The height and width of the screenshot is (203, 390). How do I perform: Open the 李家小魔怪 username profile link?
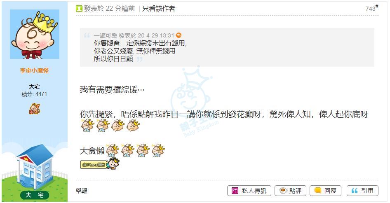pos(34,70)
